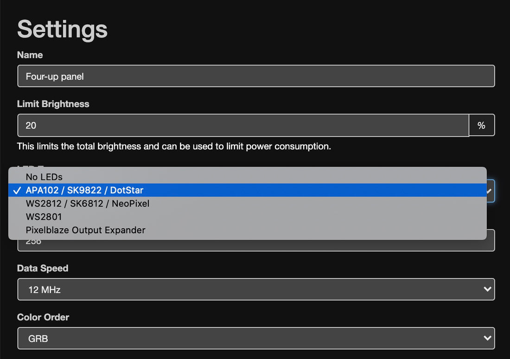The height and width of the screenshot is (359, 510).
Task: Click the Data Speed chevron arrow
Action: point(487,289)
